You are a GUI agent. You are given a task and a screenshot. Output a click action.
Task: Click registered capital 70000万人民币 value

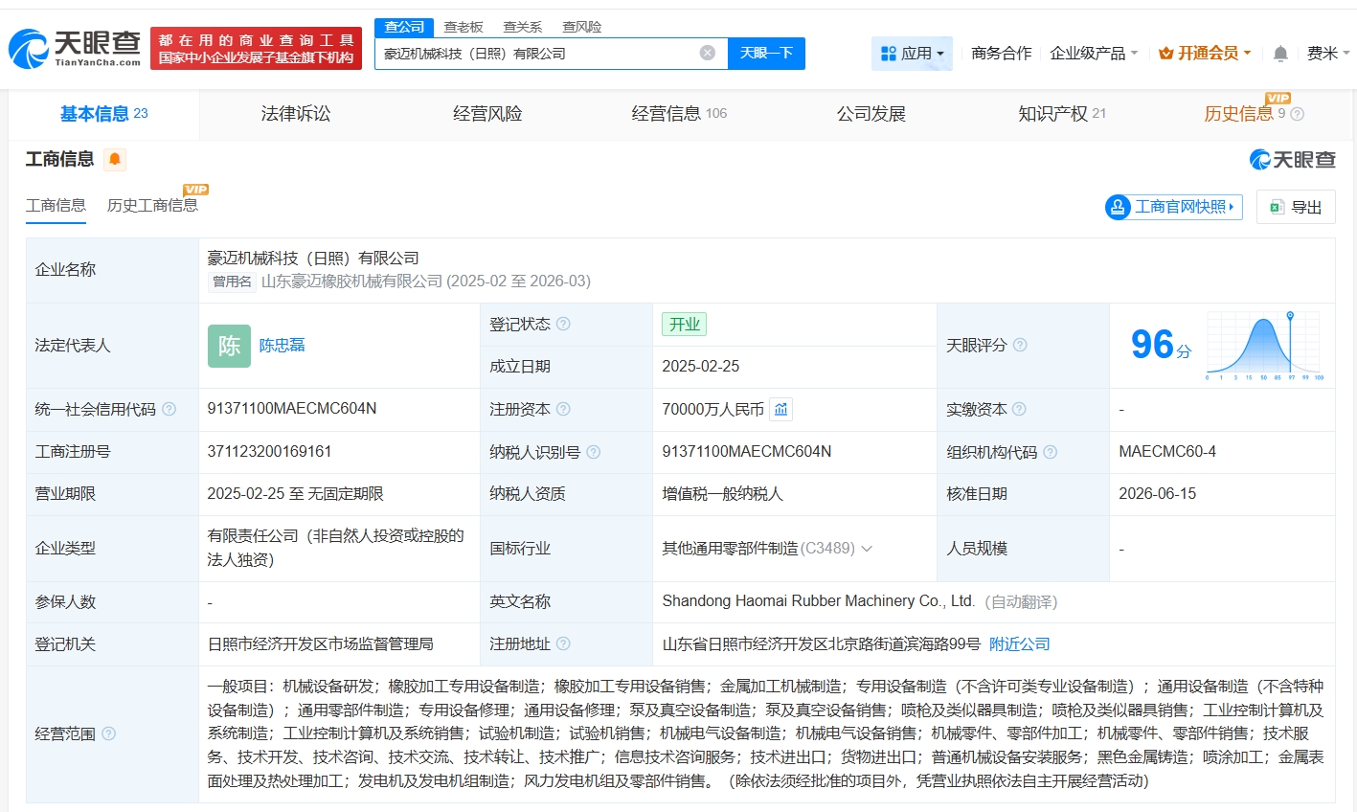713,410
